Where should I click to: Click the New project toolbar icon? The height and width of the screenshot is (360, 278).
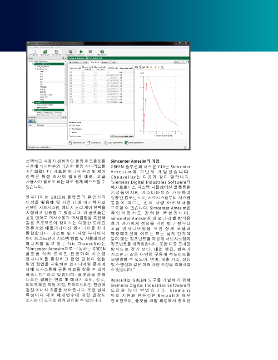[x=34, y=52]
